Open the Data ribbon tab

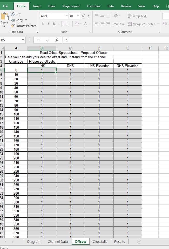tap(111, 6)
